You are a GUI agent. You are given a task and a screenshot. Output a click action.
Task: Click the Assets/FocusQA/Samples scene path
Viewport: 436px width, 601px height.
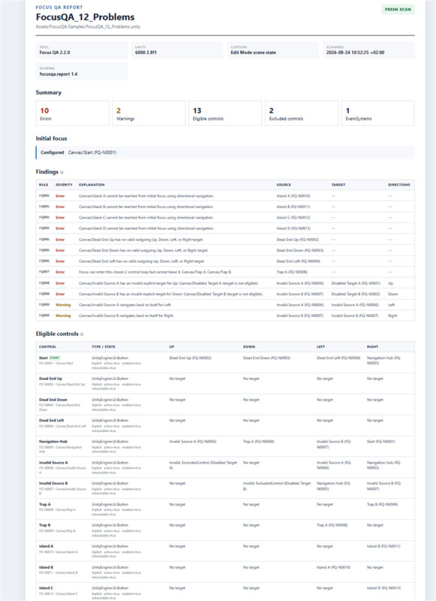[88, 27]
